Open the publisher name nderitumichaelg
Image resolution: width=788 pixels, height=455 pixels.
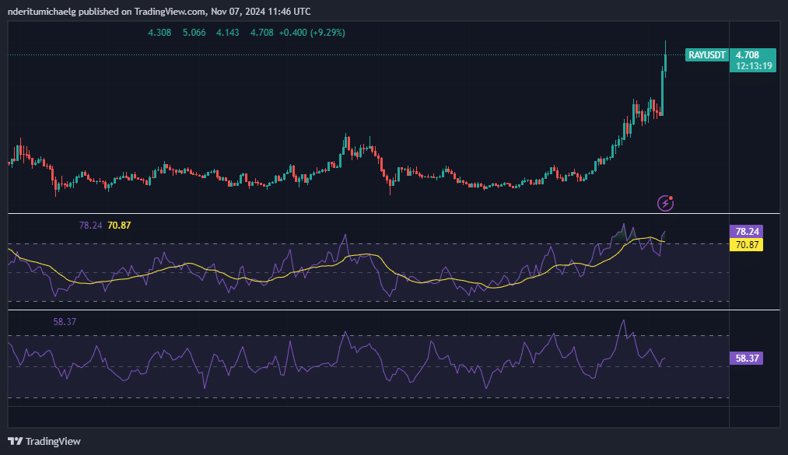41,12
